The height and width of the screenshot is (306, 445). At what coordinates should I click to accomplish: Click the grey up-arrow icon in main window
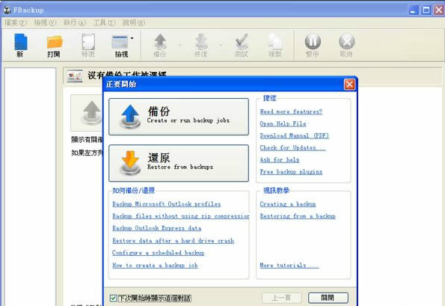point(91,113)
